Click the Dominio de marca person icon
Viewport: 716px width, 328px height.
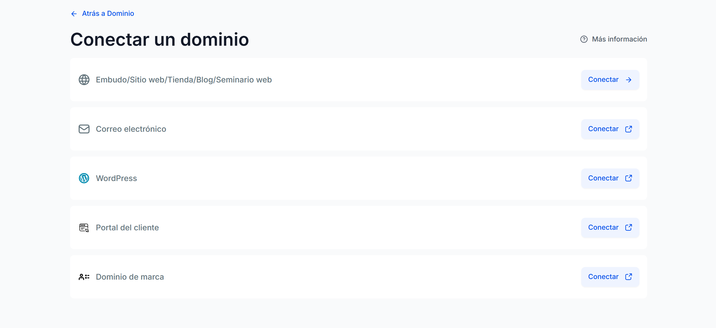click(x=84, y=277)
